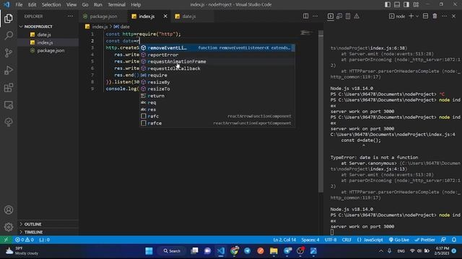The image size is (462, 259).
Task: Open editor More Actions ellipsis
Action: click(x=315, y=16)
